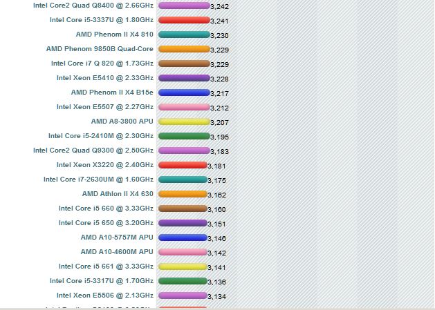Select the score value 3,230
This screenshot has width=435, height=310.
219,36
